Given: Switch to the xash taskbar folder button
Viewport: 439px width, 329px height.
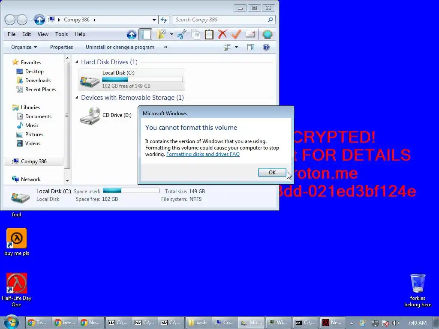Looking at the screenshot, I should pos(199,323).
